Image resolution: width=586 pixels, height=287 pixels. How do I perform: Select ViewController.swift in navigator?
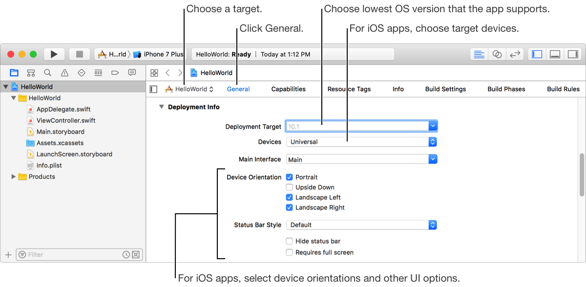(66, 121)
